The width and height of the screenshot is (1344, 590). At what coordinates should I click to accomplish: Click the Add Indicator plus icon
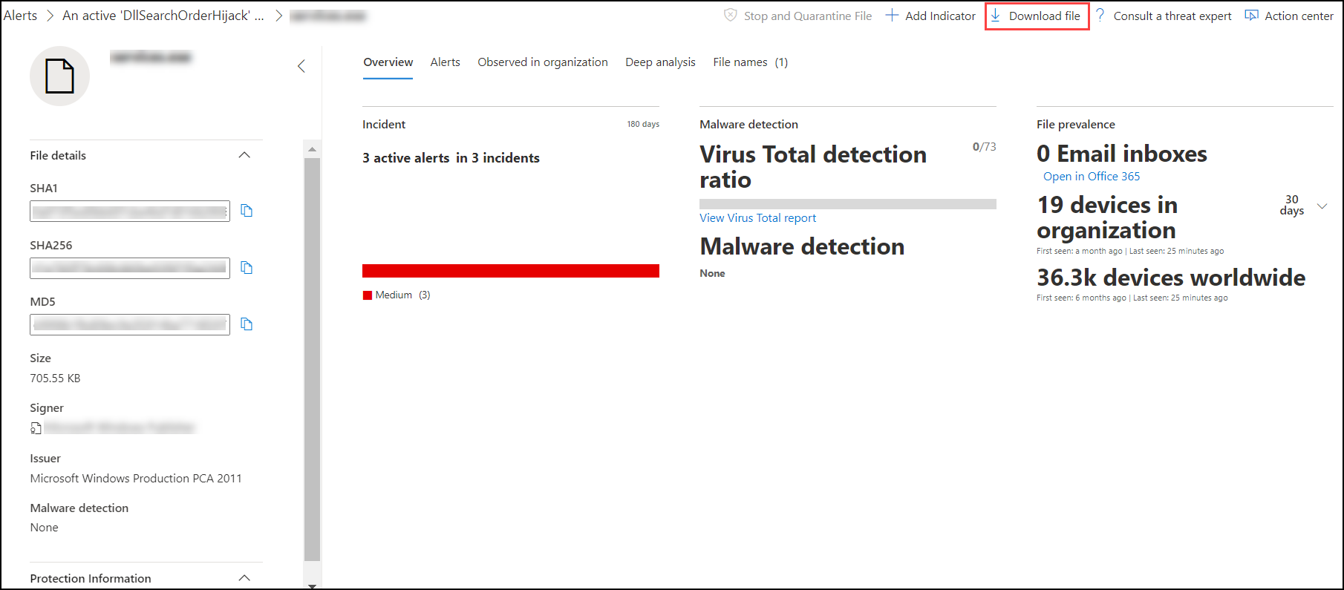[892, 16]
